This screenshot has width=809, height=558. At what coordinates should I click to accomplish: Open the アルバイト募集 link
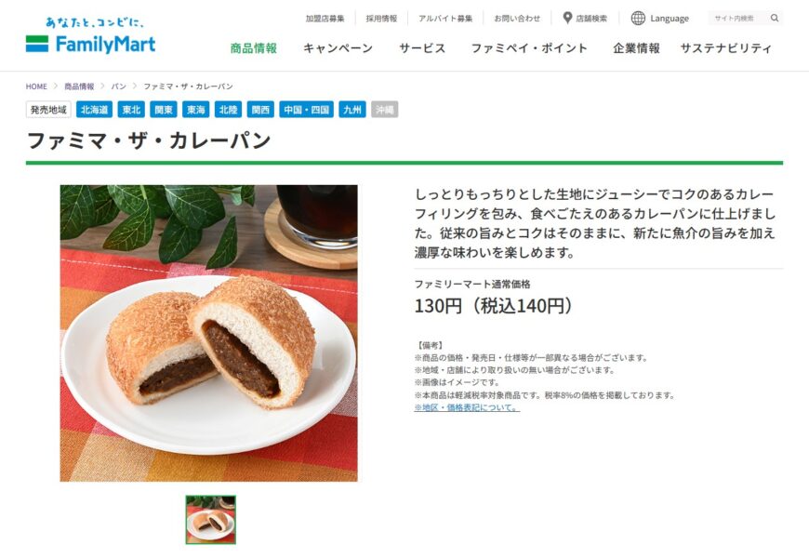coord(445,19)
